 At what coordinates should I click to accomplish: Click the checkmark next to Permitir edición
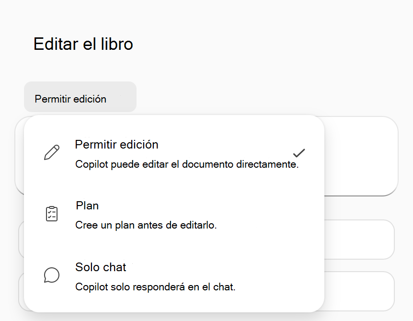click(299, 153)
